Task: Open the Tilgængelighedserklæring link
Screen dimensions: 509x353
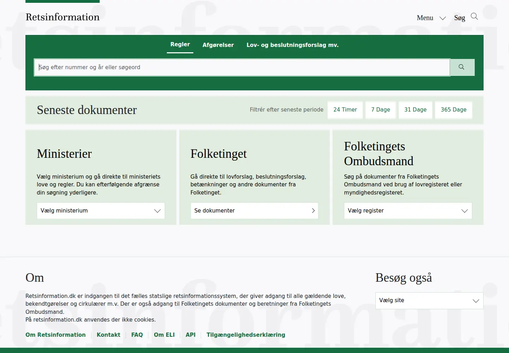Action: click(246, 335)
